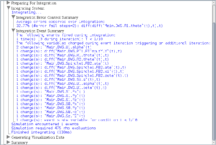This screenshot has height=145, width=216.
Task: Click 'Simulation required 475 rhs evaluations' text
Action: [53, 128]
